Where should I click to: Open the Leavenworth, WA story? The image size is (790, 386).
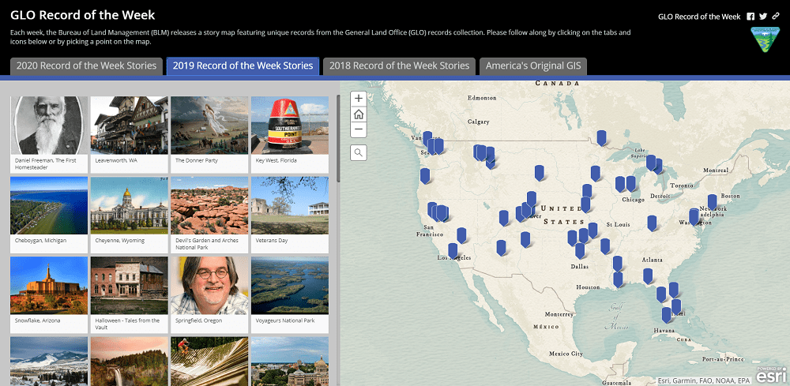(x=130, y=135)
